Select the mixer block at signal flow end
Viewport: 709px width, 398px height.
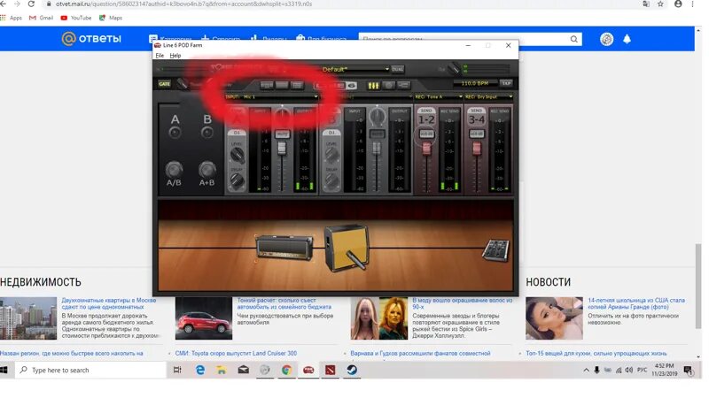click(496, 250)
